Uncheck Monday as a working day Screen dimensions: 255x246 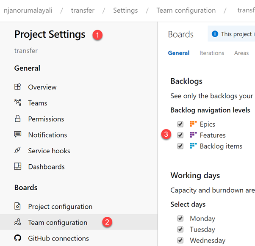coord(180,218)
